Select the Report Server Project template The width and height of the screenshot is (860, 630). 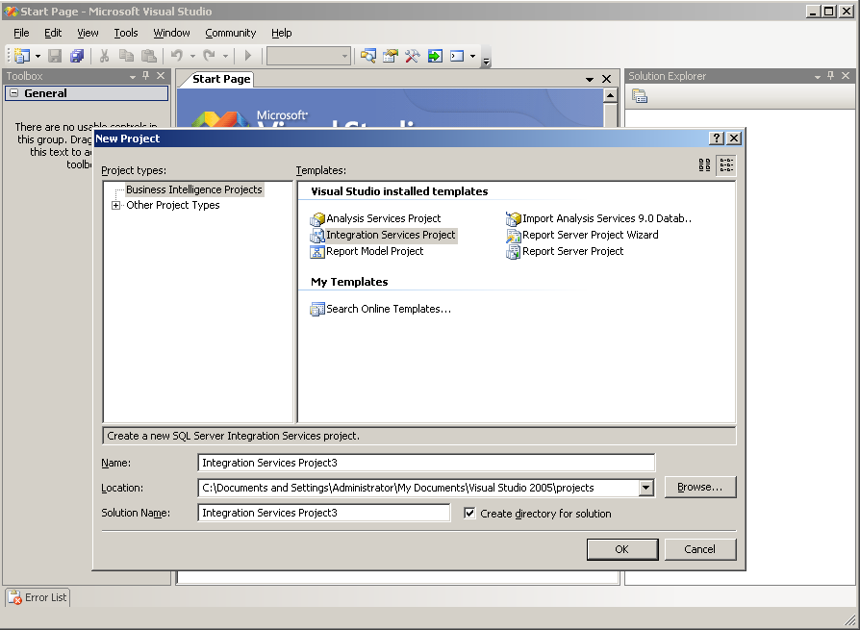pos(572,252)
